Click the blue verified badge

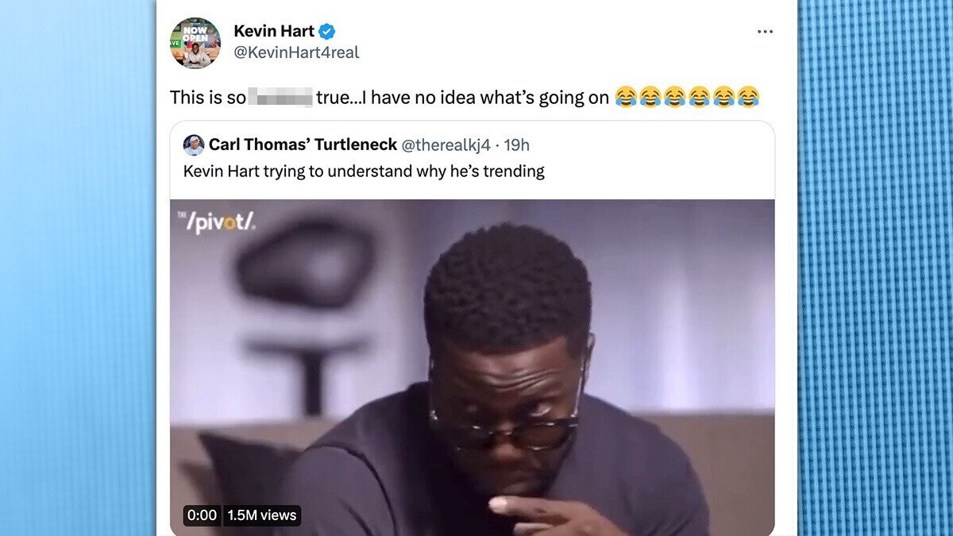pos(327,32)
